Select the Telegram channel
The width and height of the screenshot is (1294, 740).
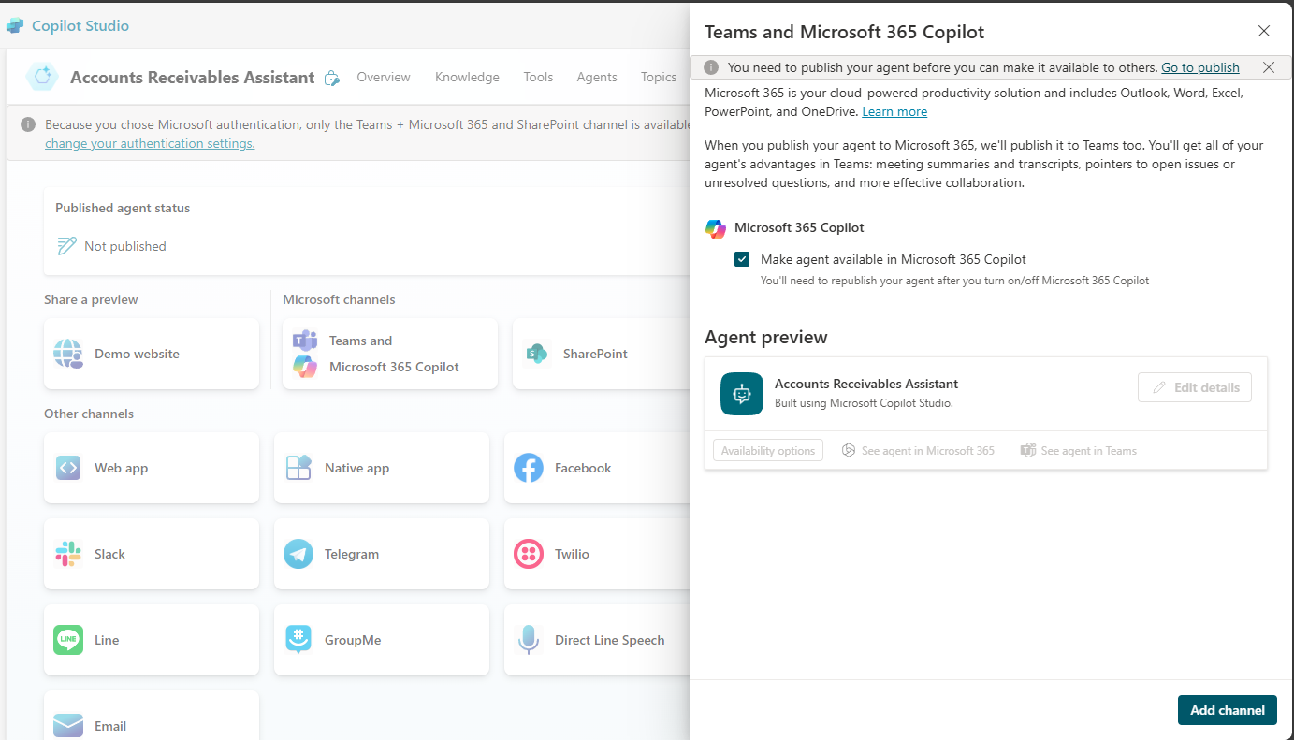click(x=381, y=554)
